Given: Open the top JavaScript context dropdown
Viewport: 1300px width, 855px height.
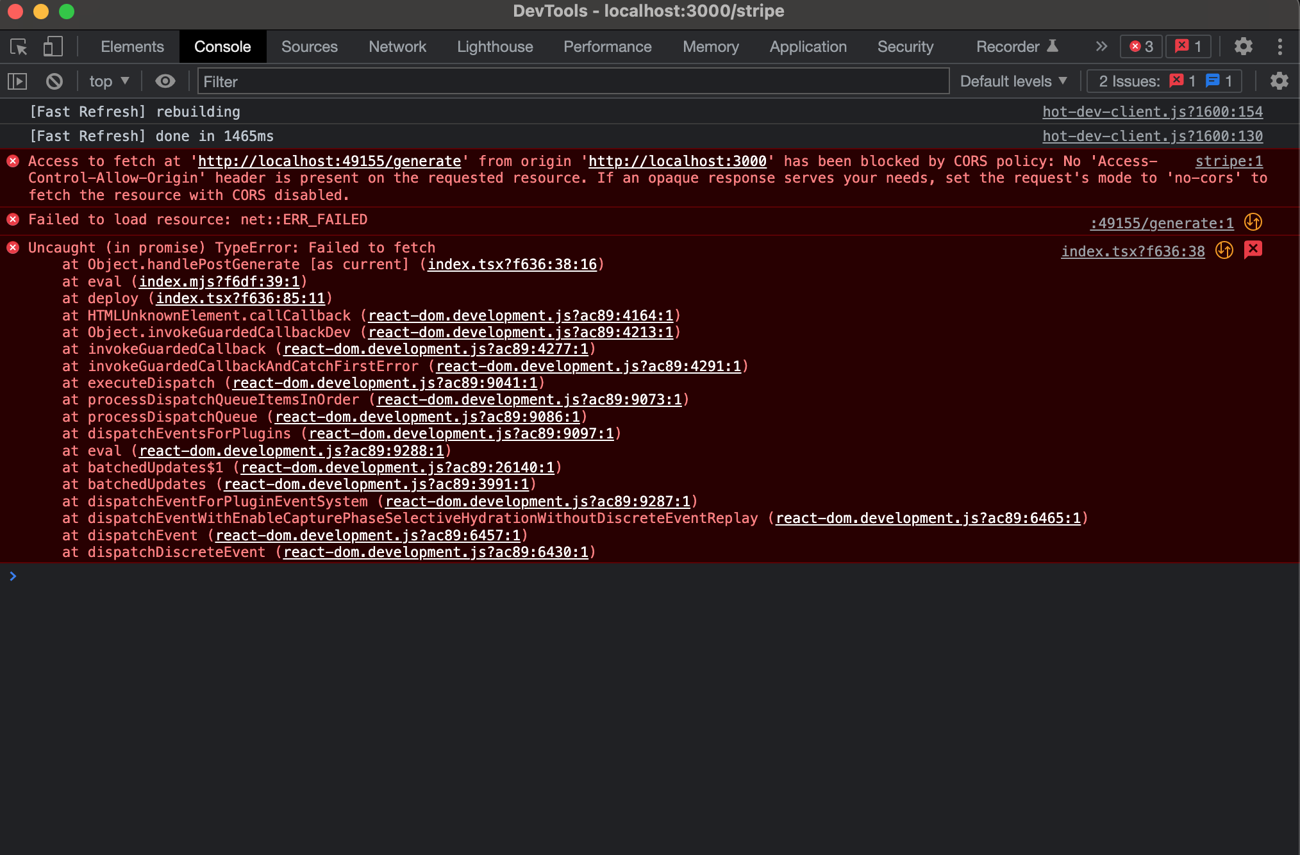Looking at the screenshot, I should pos(109,81).
